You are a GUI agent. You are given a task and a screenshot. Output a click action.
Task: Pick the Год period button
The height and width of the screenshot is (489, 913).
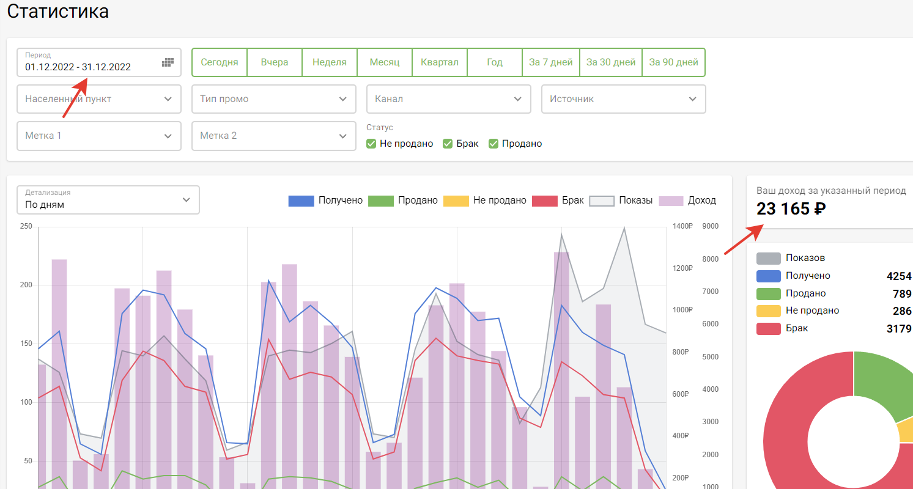click(495, 62)
